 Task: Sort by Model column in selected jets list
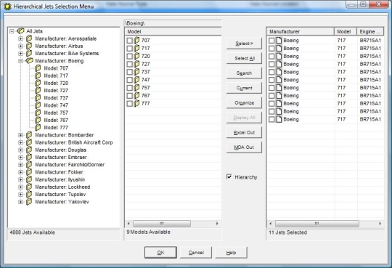tap(346, 31)
